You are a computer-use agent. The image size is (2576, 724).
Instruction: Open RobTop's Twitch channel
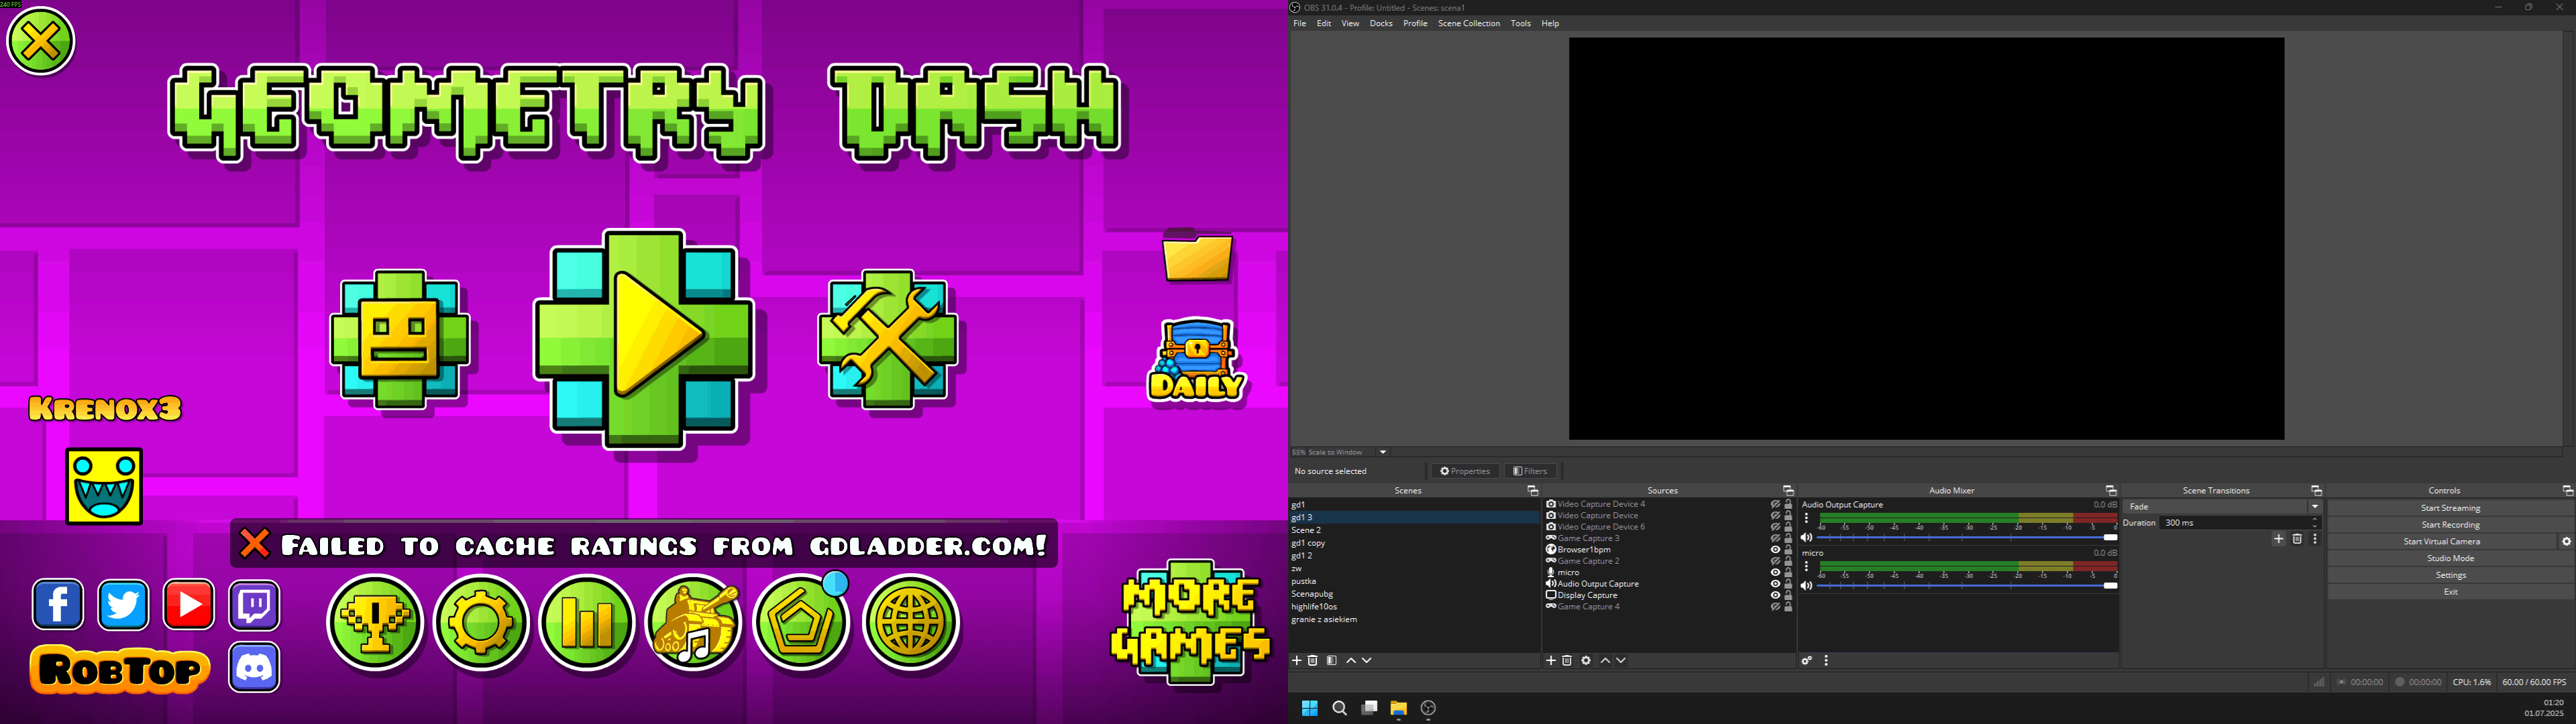[x=255, y=604]
